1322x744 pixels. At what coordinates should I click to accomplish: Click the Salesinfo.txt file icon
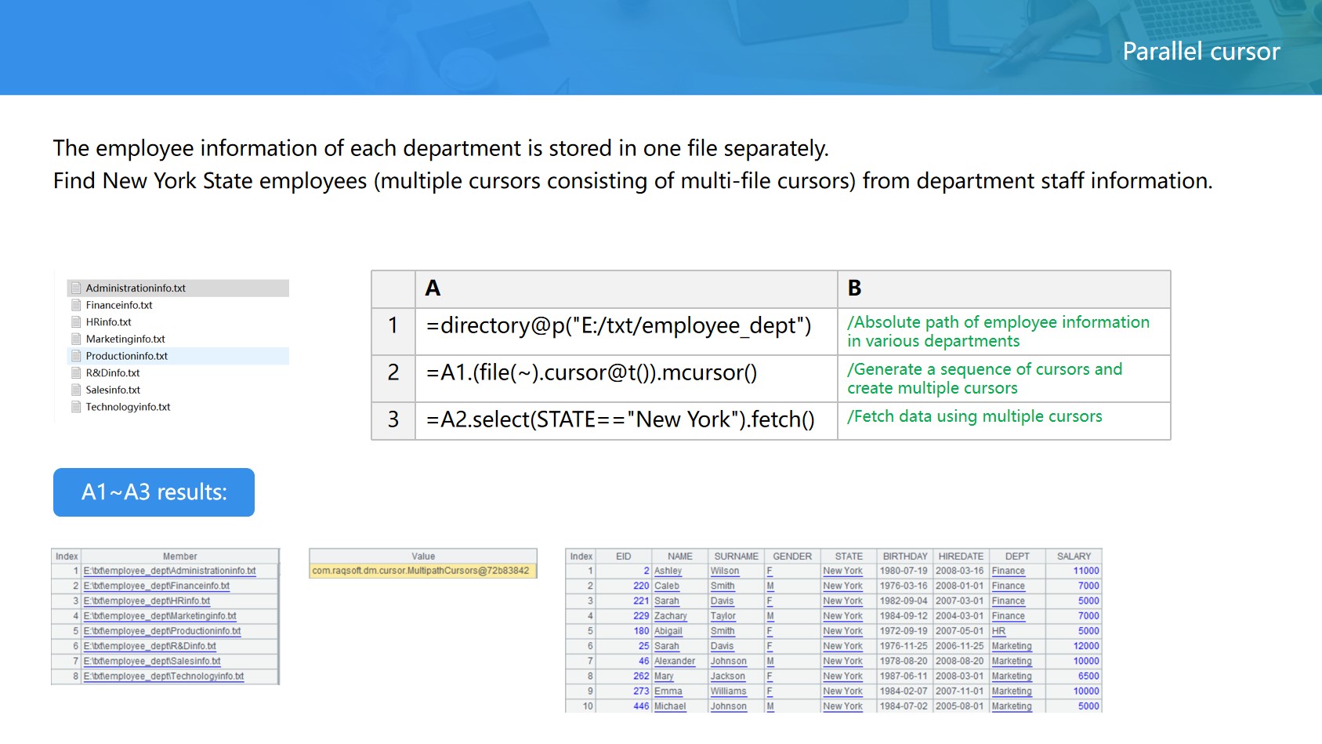coord(76,390)
